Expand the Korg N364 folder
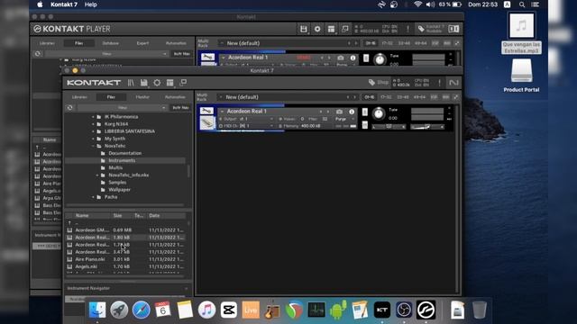Screen dimensions: 577x324 pos(93,124)
